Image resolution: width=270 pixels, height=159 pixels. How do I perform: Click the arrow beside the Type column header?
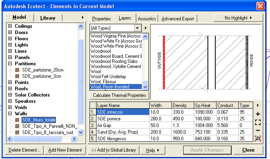(x=258, y=105)
